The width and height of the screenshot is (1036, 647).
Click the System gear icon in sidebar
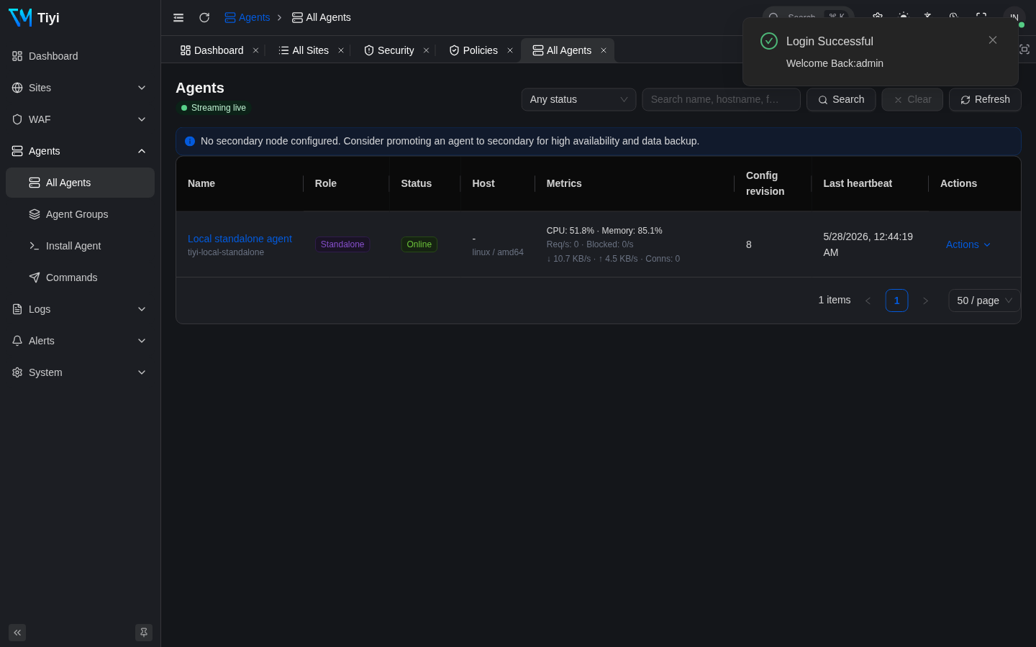pyautogui.click(x=17, y=372)
